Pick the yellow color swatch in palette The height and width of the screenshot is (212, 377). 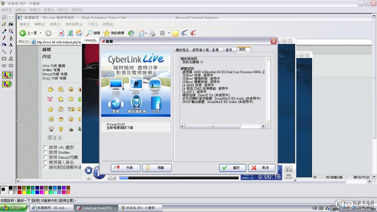coord(24,192)
